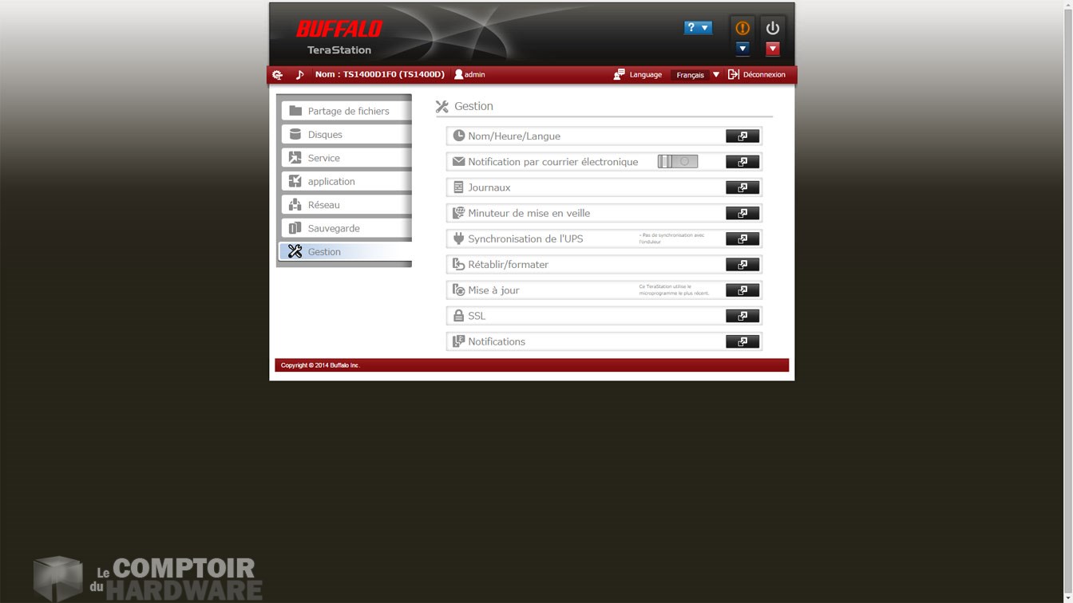The image size is (1073, 603).
Task: Open Rétablir/formater settings window icon
Action: (742, 265)
